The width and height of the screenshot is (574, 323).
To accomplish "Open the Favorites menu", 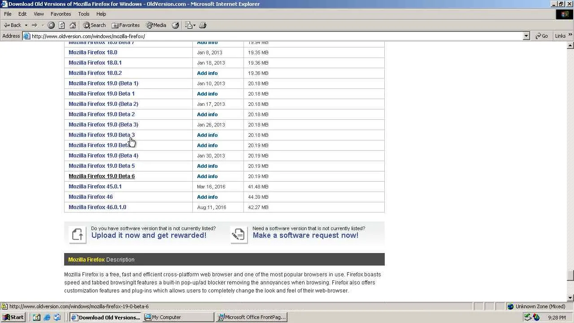I will click(61, 14).
